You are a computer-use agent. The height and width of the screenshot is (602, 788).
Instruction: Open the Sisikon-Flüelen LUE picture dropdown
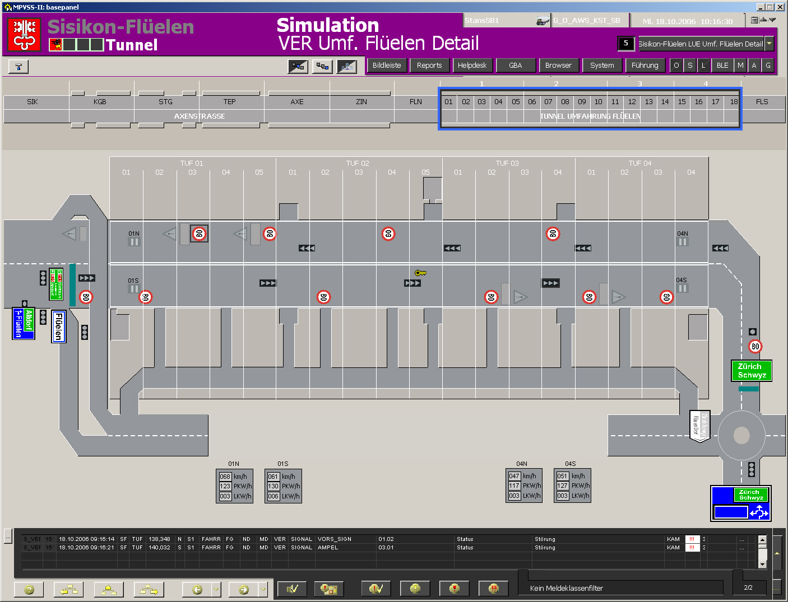[770, 44]
